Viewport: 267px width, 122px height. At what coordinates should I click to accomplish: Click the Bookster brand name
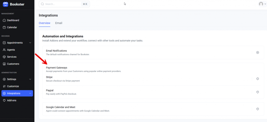[x=17, y=4]
